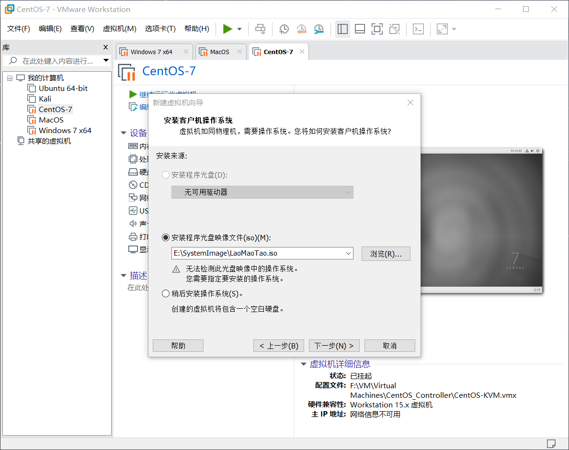Select the 安装程序光盘映像文件(iso) radio option

pos(166,237)
